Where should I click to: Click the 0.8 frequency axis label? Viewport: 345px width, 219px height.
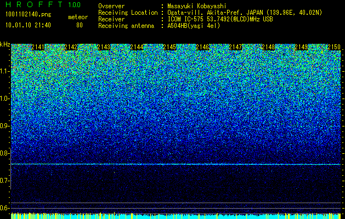click(x=4, y=153)
